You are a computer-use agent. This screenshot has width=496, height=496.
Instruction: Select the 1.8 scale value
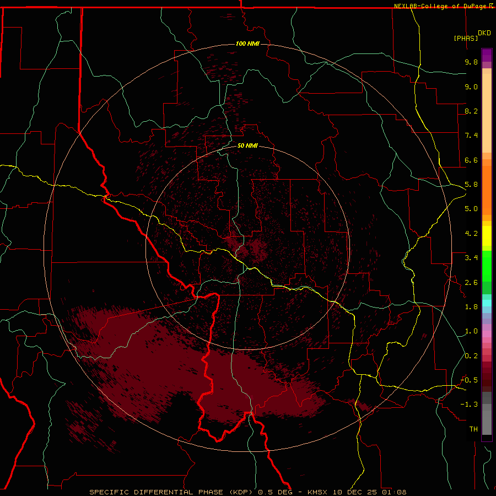(471, 307)
